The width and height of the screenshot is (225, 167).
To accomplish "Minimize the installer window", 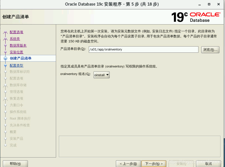I will 200,4.
